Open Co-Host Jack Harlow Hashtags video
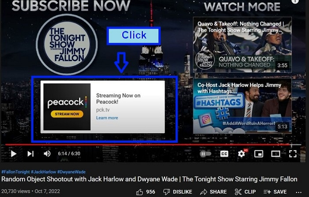This screenshot has height=197, width=309. tap(242, 106)
